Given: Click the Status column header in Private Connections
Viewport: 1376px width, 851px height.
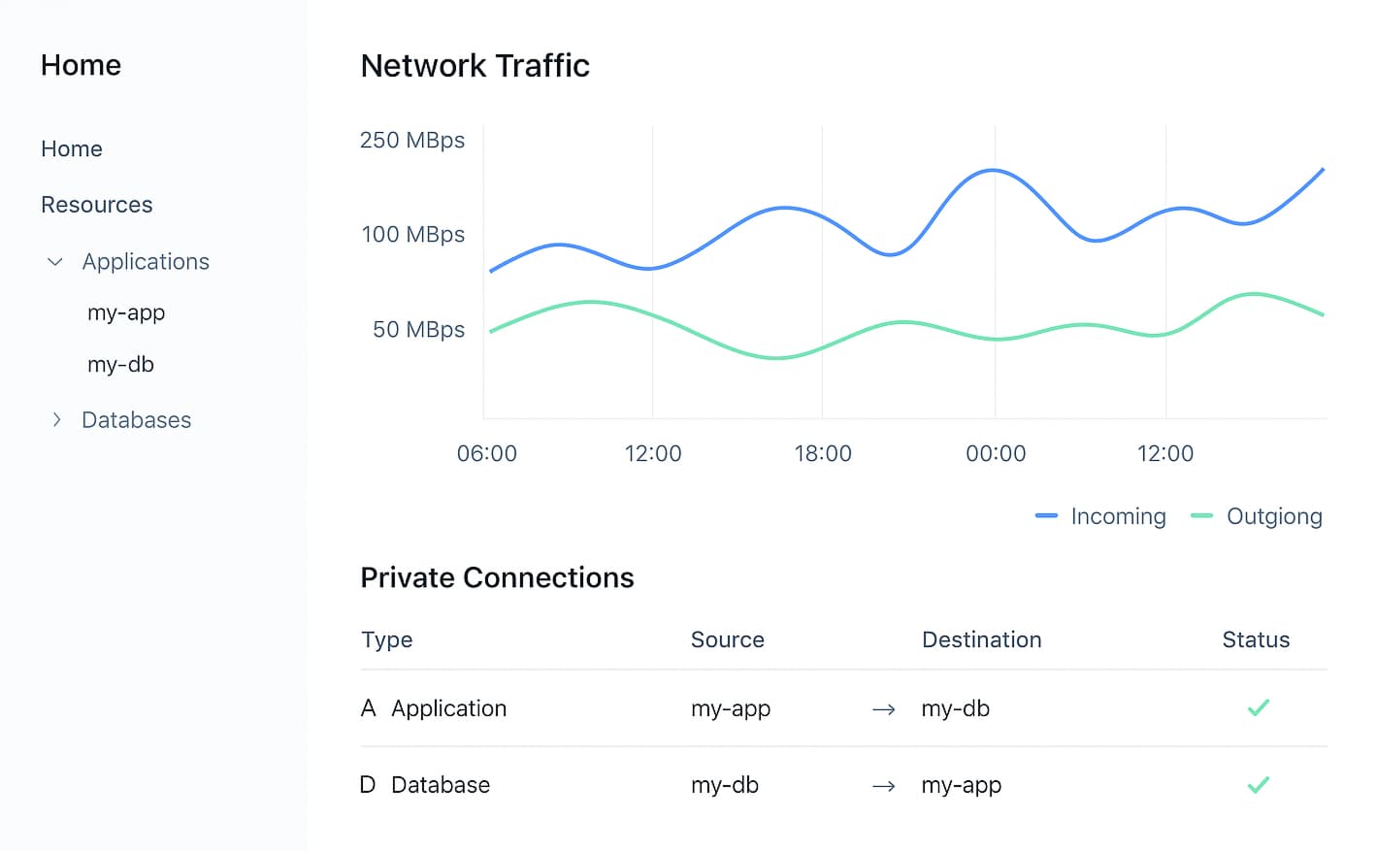Looking at the screenshot, I should tap(1256, 639).
